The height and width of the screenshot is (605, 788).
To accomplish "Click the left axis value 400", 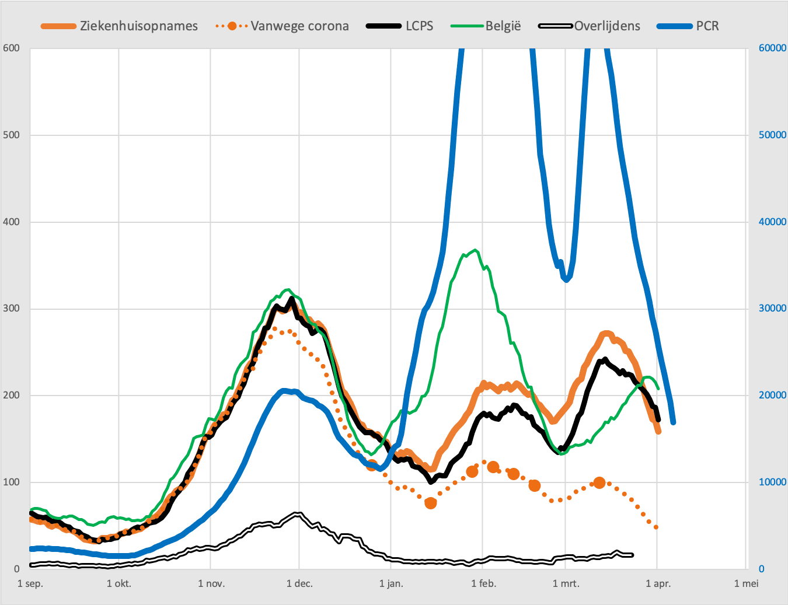I will pos(11,222).
